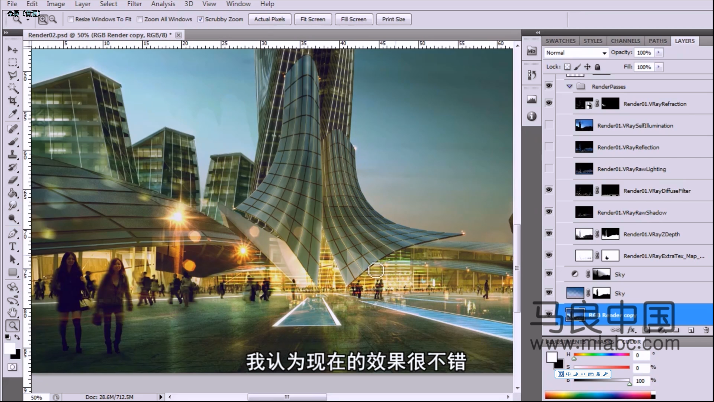Open the status bar info arrow
Screen dimensions: 714x402
(161, 397)
